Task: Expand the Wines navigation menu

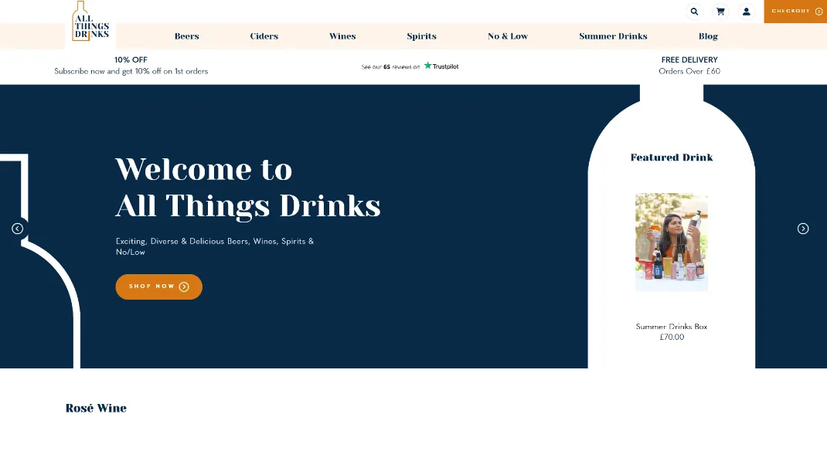Action: pos(342,36)
